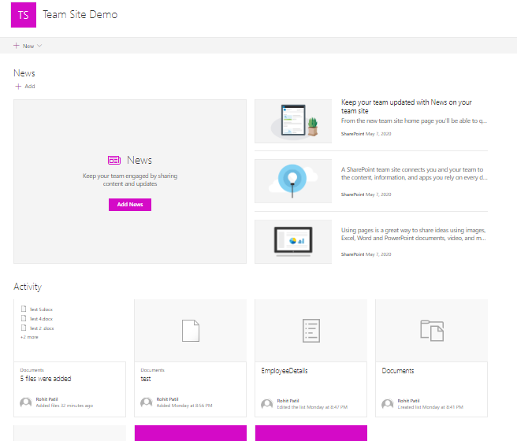Open the tablet and plant news thumbnail
This screenshot has width=517, height=441.
coord(293,121)
